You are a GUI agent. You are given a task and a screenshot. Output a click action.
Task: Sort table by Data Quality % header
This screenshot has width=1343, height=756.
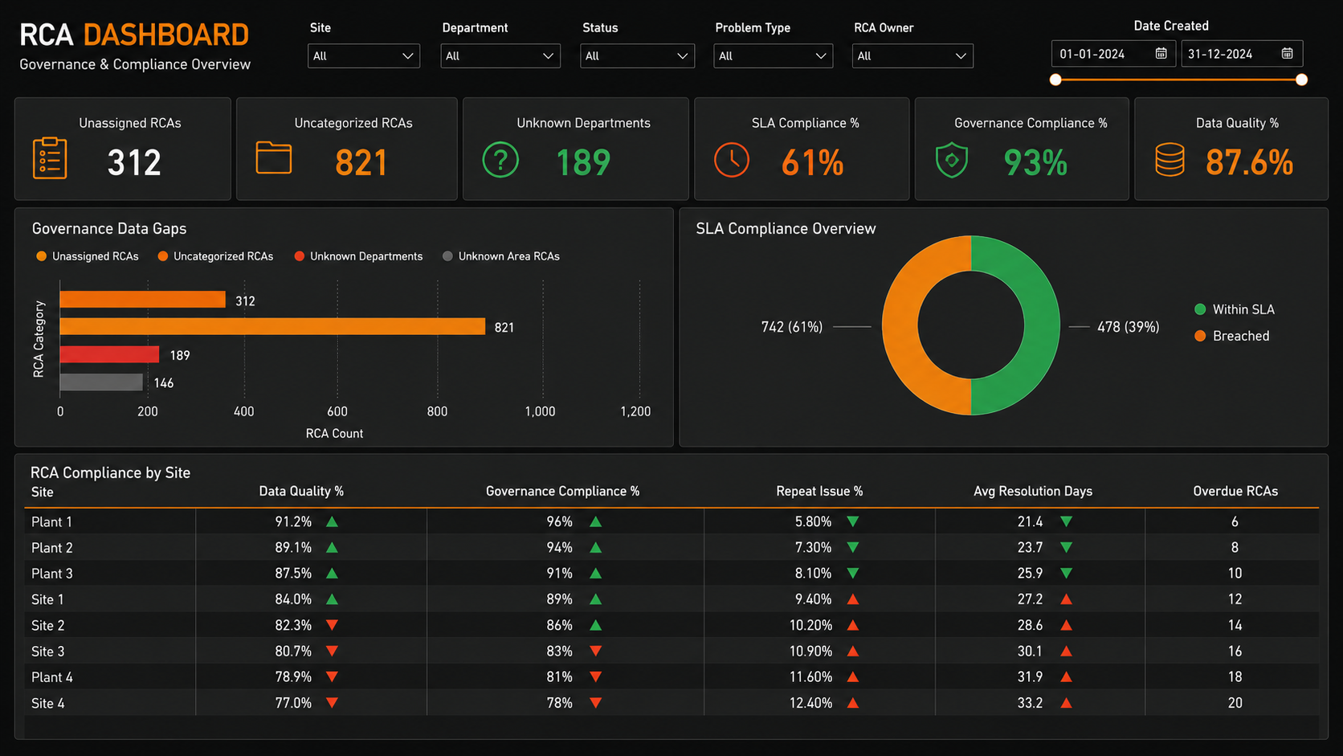click(x=301, y=491)
